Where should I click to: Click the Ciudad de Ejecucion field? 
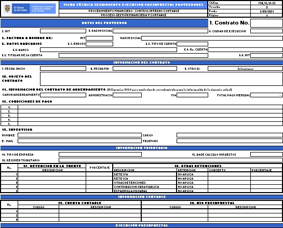266,31
